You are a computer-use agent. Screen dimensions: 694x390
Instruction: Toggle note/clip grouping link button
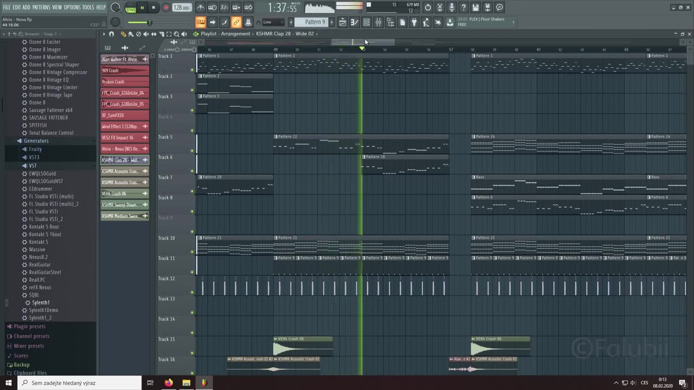point(236,22)
